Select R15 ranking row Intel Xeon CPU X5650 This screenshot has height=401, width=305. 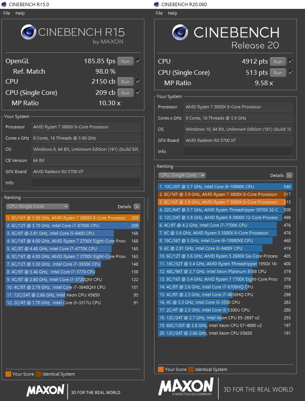(73, 295)
